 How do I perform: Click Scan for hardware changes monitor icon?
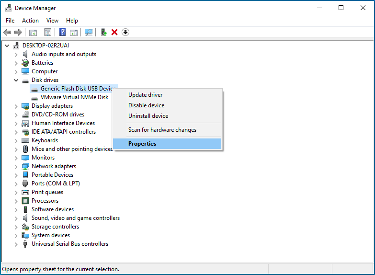coord(89,32)
